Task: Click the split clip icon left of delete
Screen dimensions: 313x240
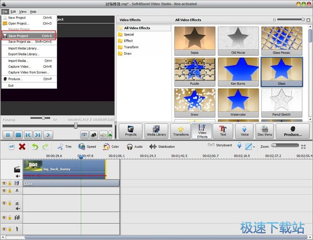Action: tap(12, 147)
